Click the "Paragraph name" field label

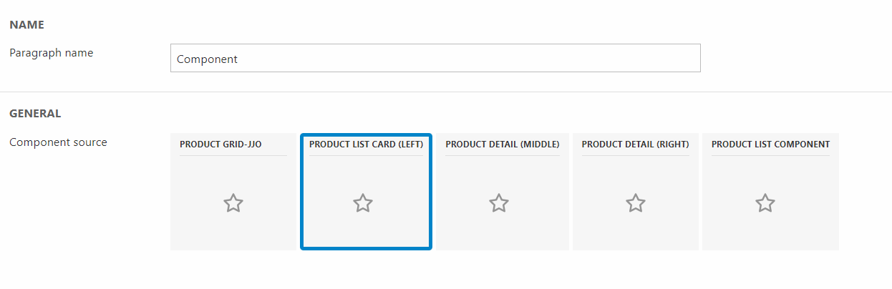(51, 53)
